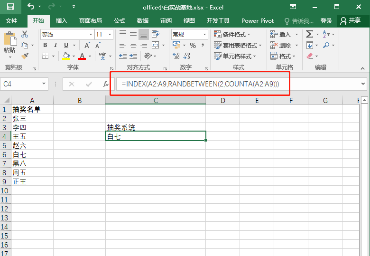Switch to the 数据 tab
370x256 pixels.
coord(143,21)
